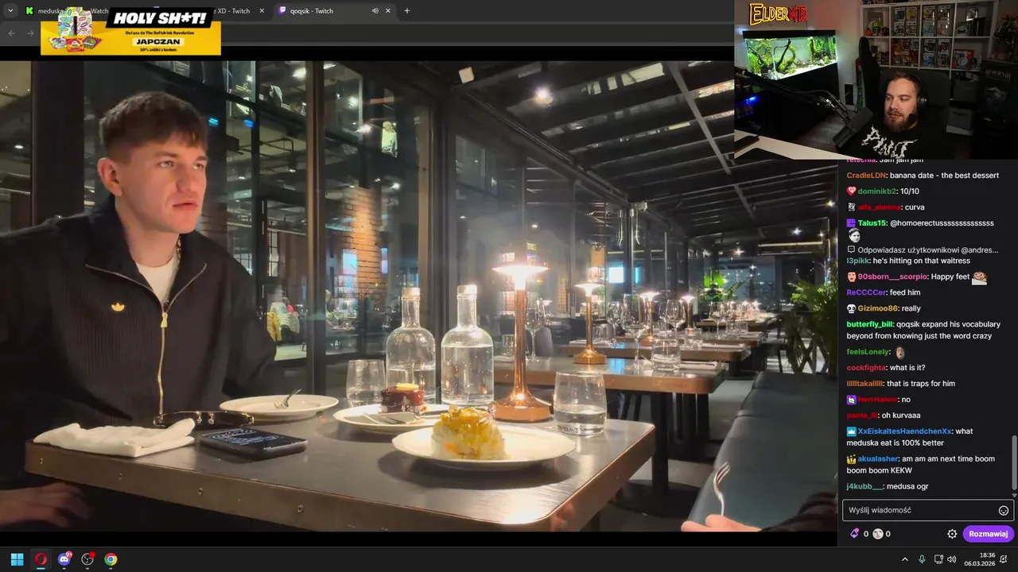Click the emote after Happy feet
Viewport: 1018px width, 572px height.
tap(979, 277)
